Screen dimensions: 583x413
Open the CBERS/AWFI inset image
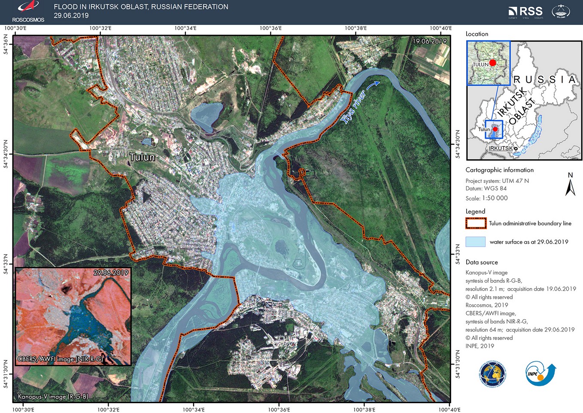[73, 316]
